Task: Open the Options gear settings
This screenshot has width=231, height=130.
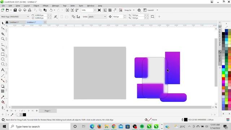Action: tap(139, 10)
